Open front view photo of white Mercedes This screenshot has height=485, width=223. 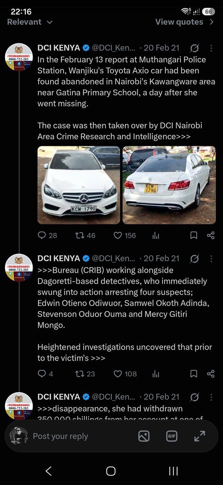pos(78,185)
